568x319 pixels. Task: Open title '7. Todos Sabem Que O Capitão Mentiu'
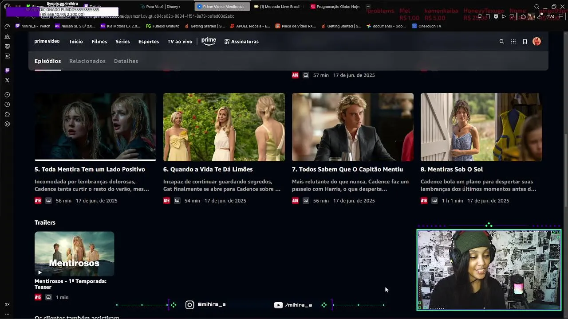click(347, 169)
